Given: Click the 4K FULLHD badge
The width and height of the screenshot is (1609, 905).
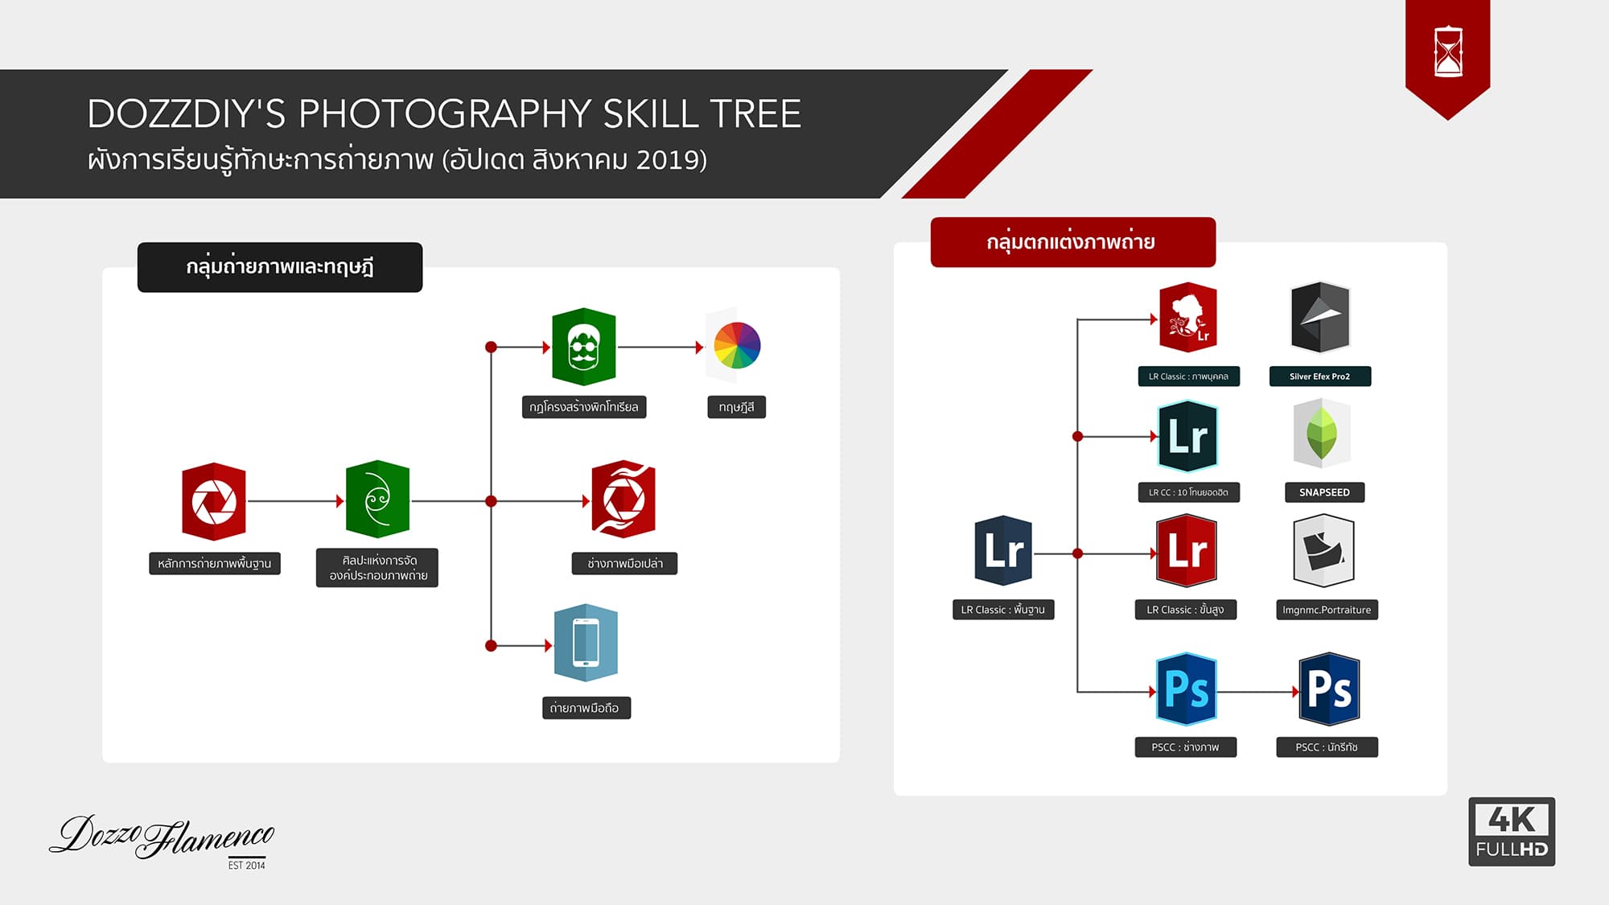Looking at the screenshot, I should pos(1512,832).
